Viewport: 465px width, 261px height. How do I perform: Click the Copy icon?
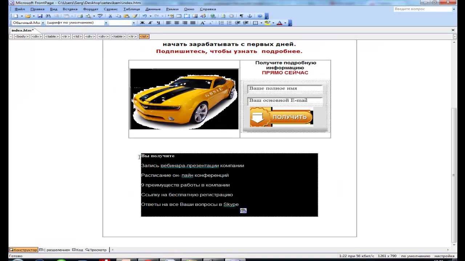(x=118, y=16)
